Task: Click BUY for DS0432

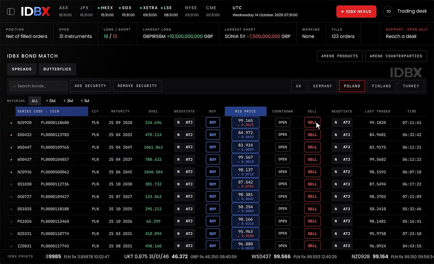Action: click(x=213, y=135)
